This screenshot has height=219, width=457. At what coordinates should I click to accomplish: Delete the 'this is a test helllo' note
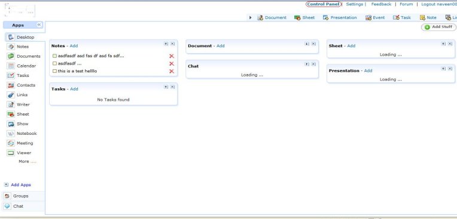(172, 71)
